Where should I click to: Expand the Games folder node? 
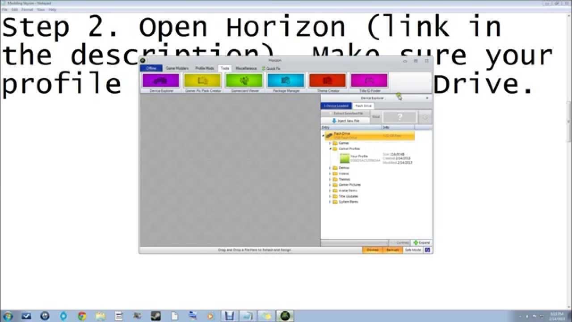330,143
